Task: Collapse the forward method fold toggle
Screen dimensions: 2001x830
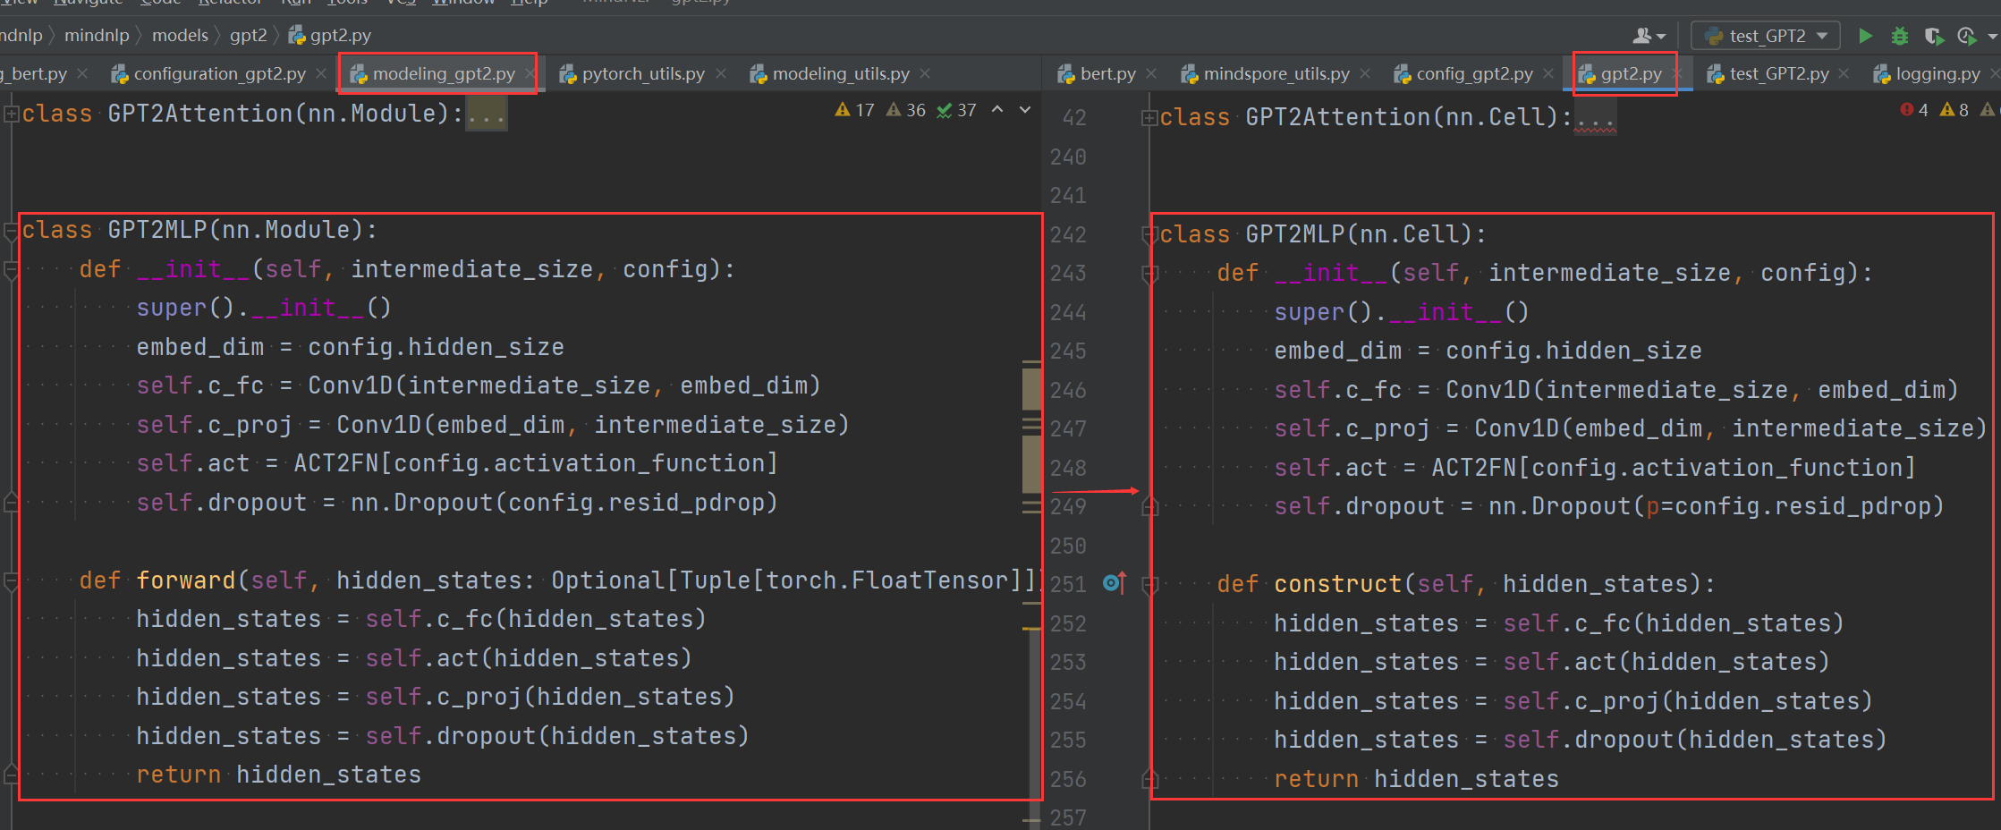Action: click(x=11, y=581)
